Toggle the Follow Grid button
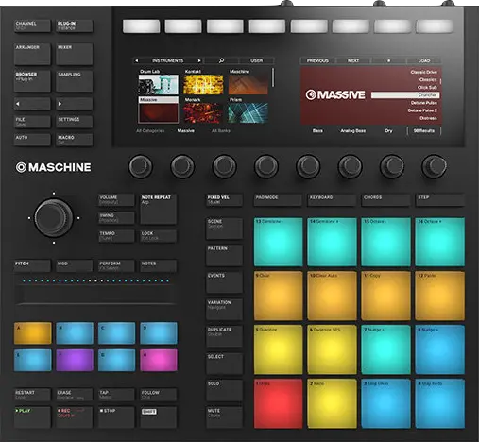 pos(159,395)
